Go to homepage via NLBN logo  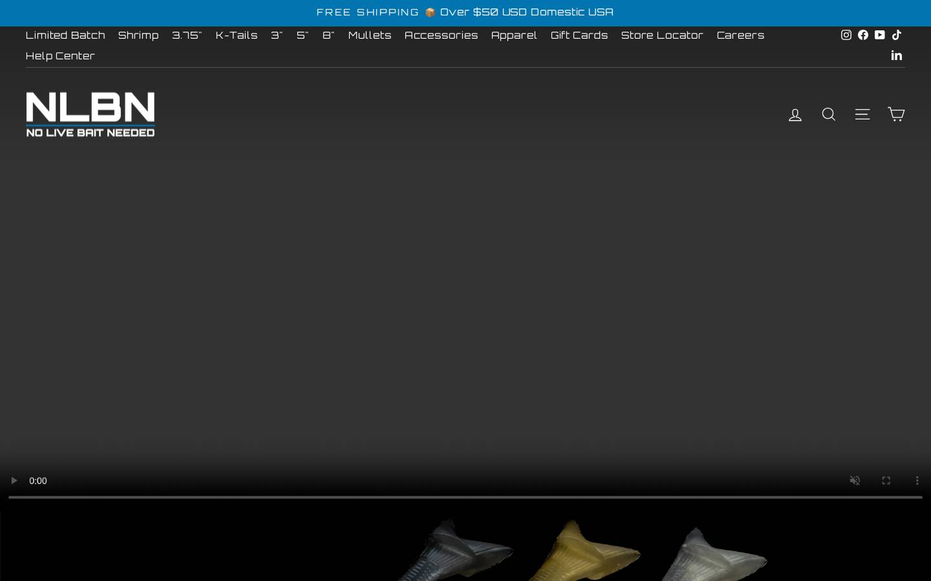click(x=91, y=114)
